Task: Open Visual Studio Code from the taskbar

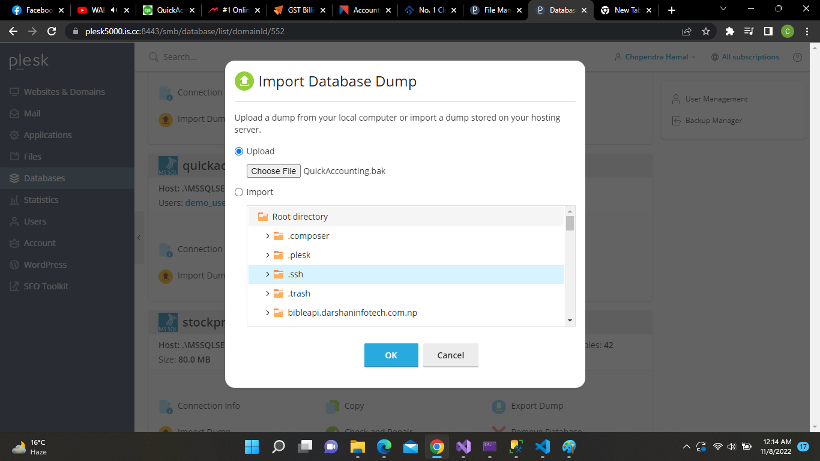Action: pyautogui.click(x=542, y=447)
